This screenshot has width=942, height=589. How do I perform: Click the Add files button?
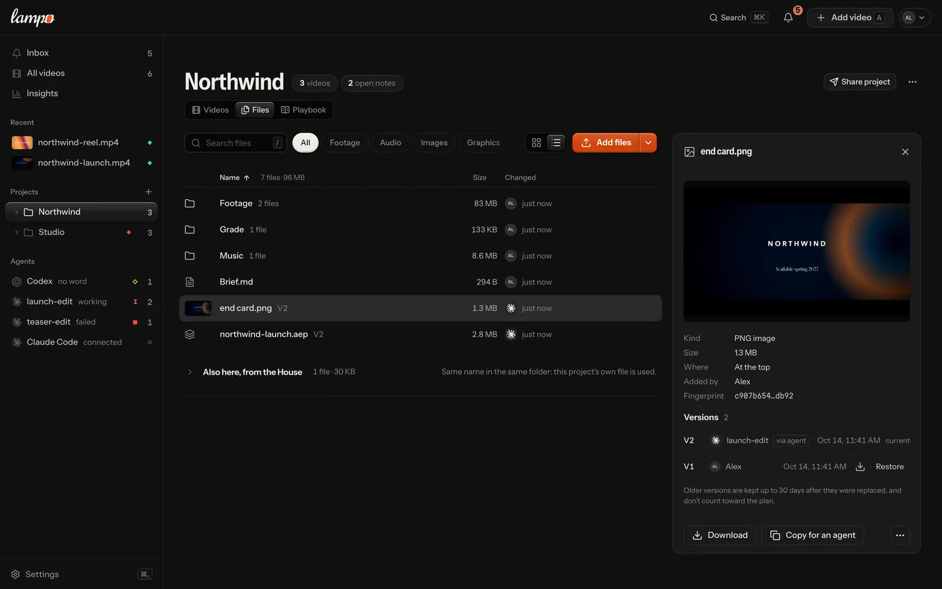[x=606, y=143]
